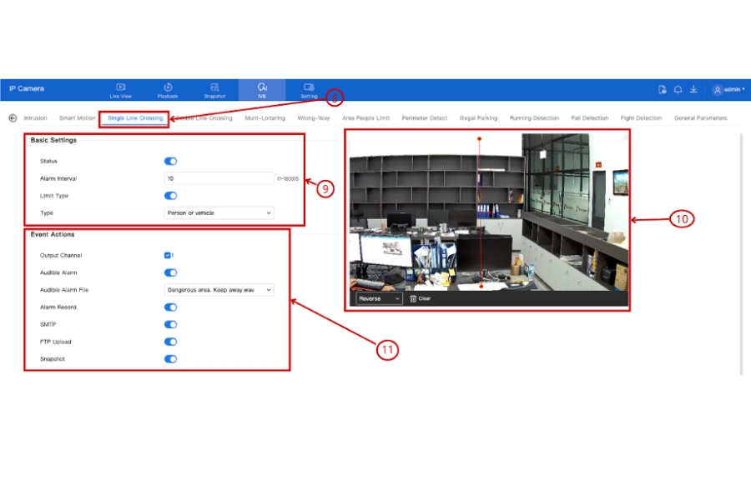Screen dimensions: 751x500
Task: Click the Basic Settings heading
Action: 53,140
